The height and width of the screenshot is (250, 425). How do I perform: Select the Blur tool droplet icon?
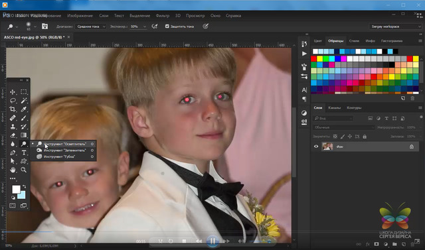pyautogui.click(x=13, y=144)
